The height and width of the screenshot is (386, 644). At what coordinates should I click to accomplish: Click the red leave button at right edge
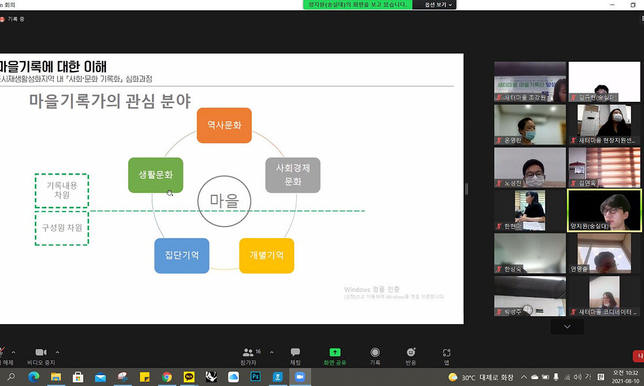pyautogui.click(x=639, y=356)
